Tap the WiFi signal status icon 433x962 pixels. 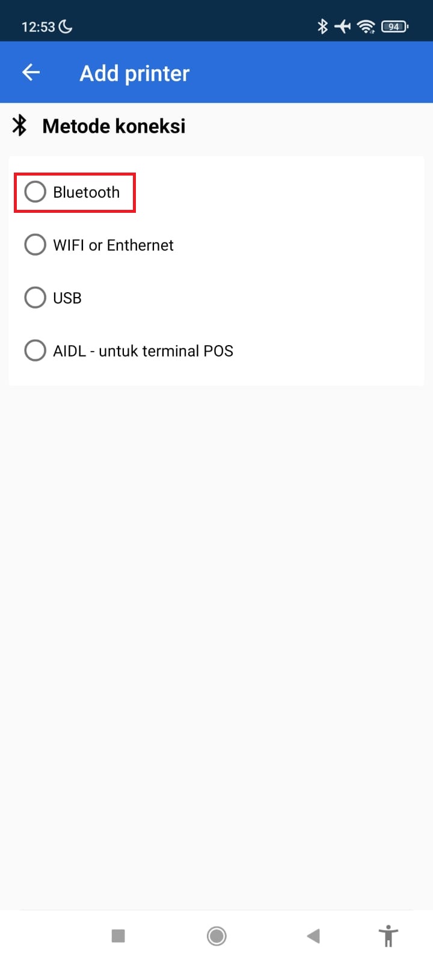click(366, 26)
